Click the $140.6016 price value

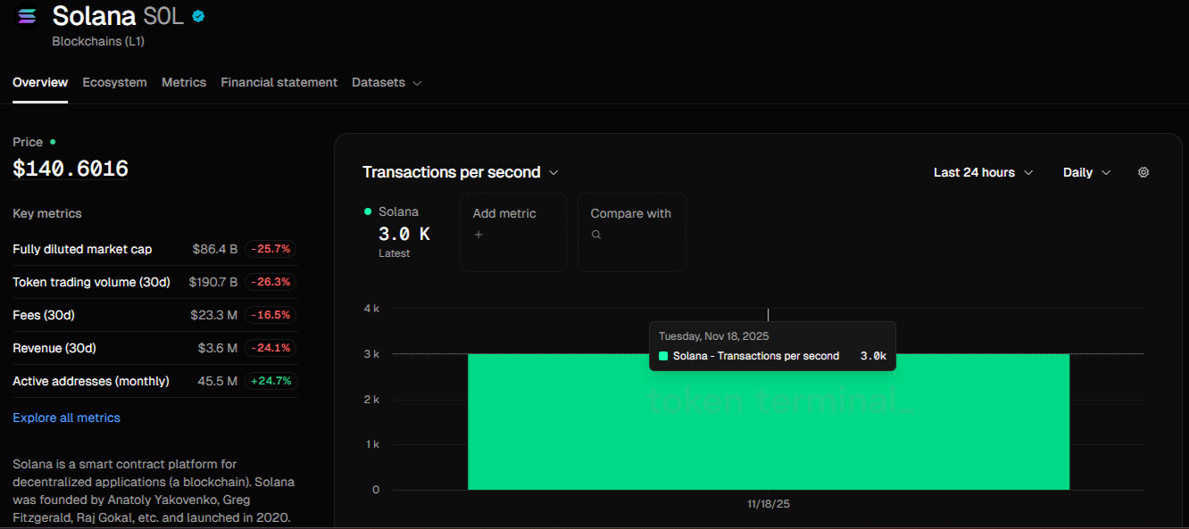(71, 169)
